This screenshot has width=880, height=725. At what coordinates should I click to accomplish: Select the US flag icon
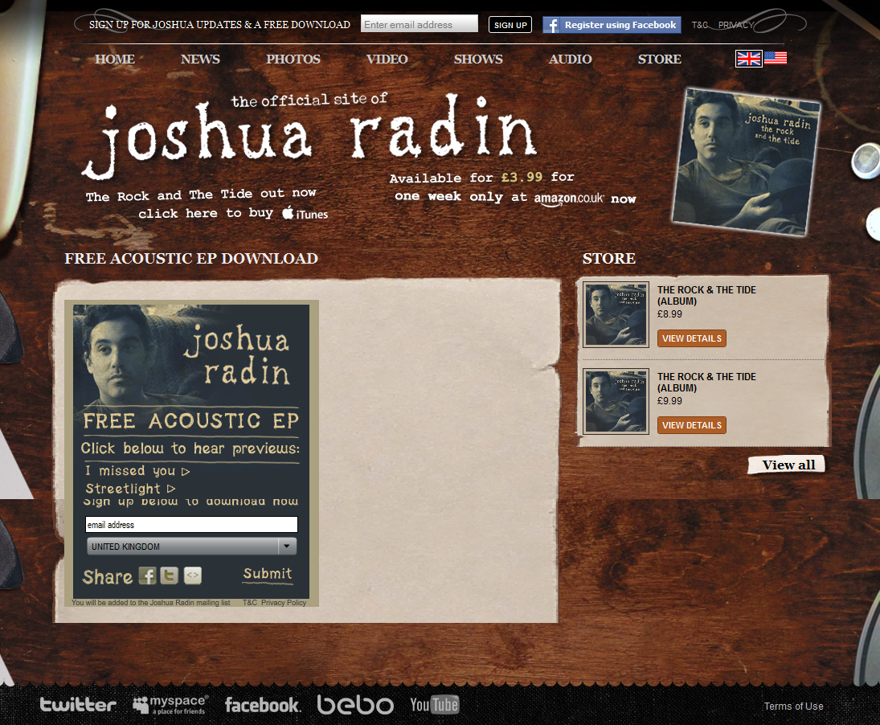(776, 58)
